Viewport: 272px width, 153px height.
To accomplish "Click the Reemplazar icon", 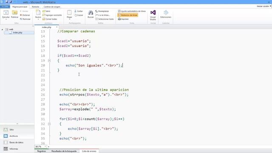I will click(96, 11).
